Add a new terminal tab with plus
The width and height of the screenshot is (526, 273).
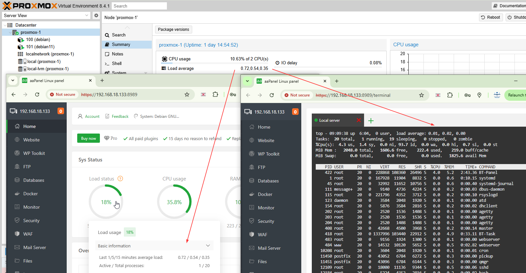(x=371, y=121)
